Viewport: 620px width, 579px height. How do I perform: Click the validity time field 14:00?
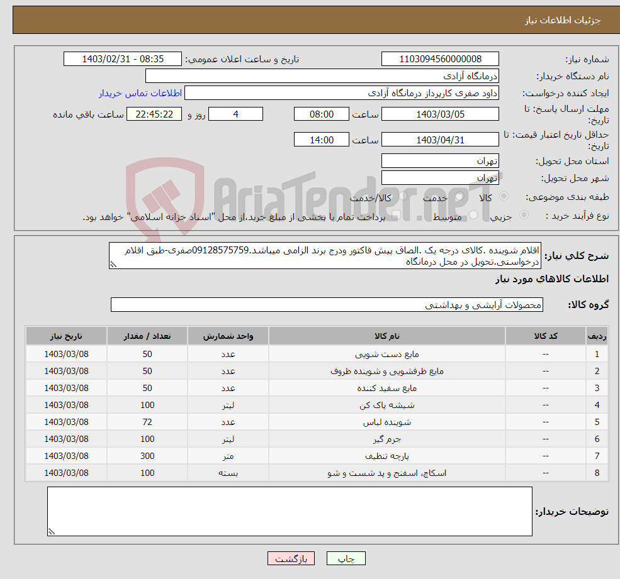(x=322, y=140)
